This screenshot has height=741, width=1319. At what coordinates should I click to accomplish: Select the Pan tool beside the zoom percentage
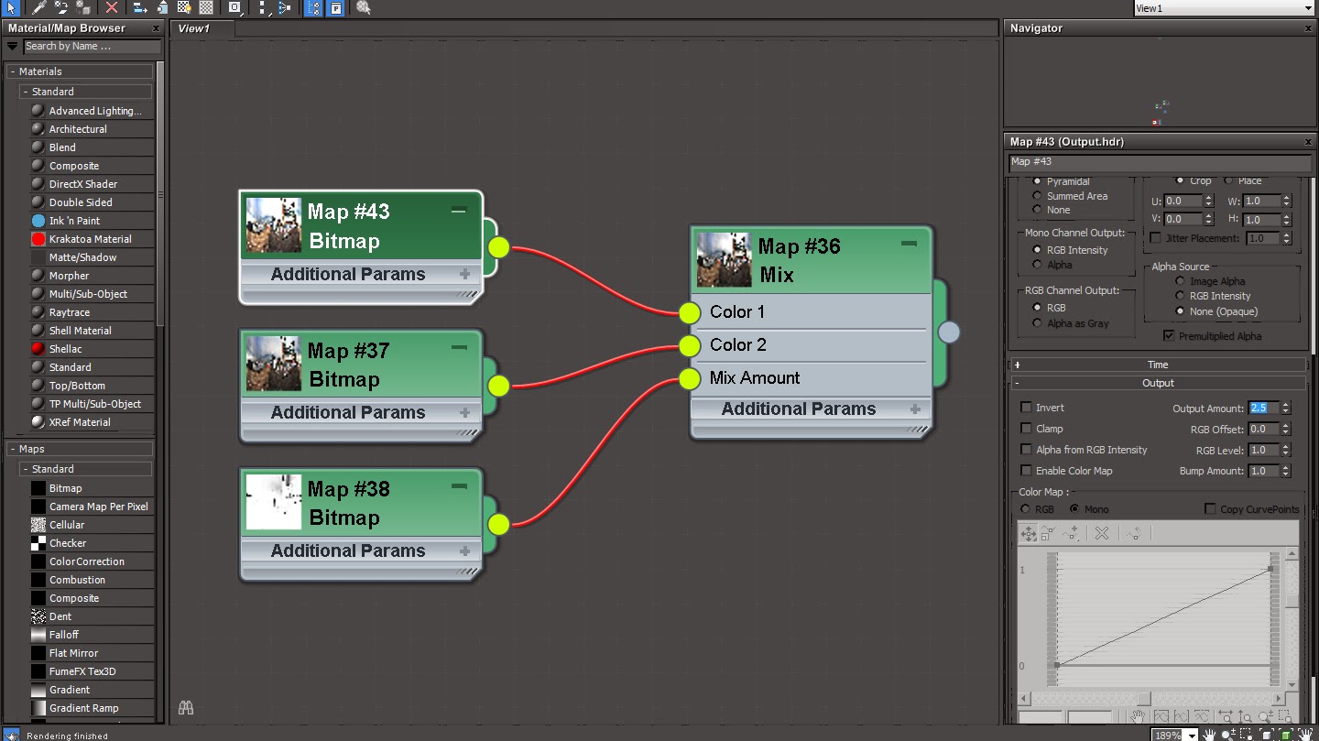coord(1209,735)
